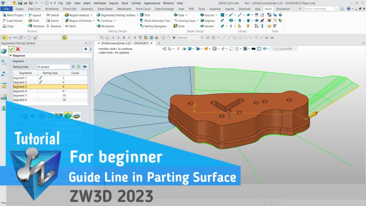Open the Attributes menu

[100, 3]
